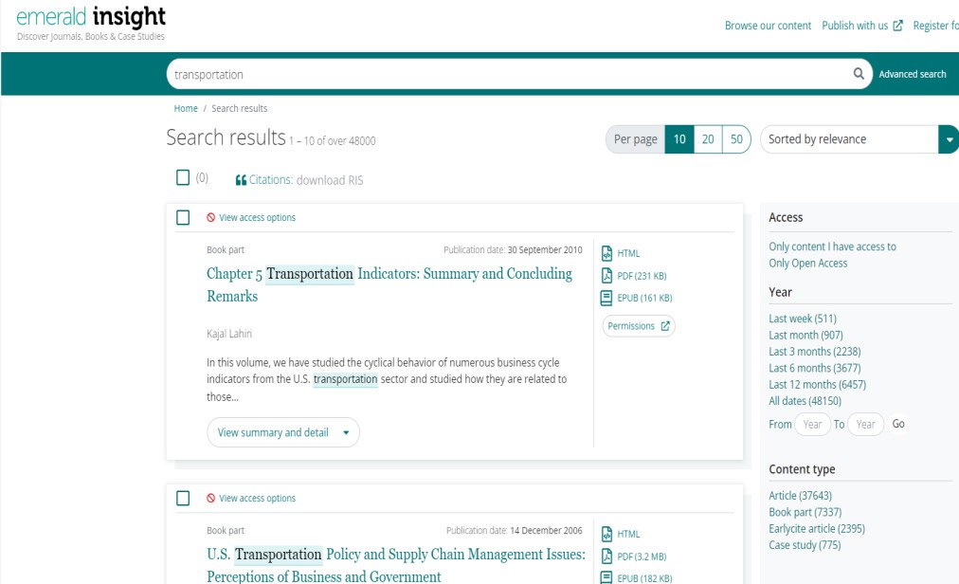959x584 pixels.
Task: Show 20 results per page
Action: pos(708,139)
